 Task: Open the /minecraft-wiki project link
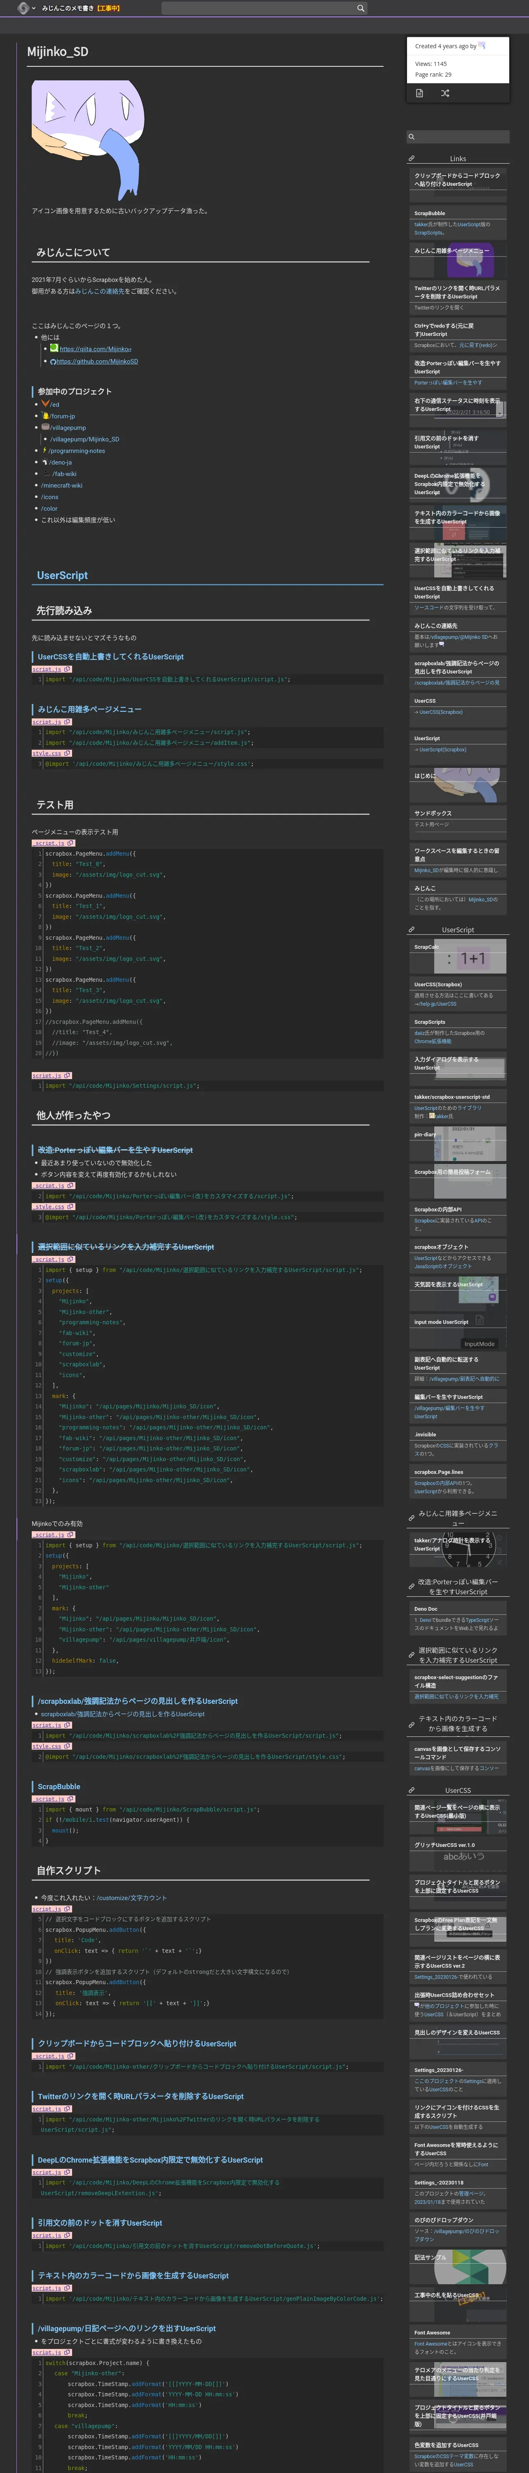click(61, 486)
